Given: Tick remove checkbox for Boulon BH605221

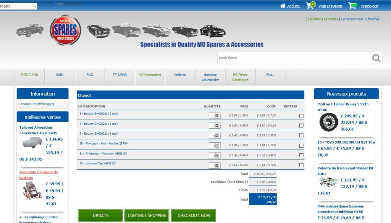Looking at the screenshot, I should [x=301, y=135].
